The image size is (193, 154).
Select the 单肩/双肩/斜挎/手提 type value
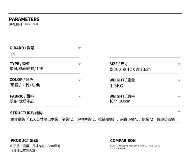click(26, 69)
